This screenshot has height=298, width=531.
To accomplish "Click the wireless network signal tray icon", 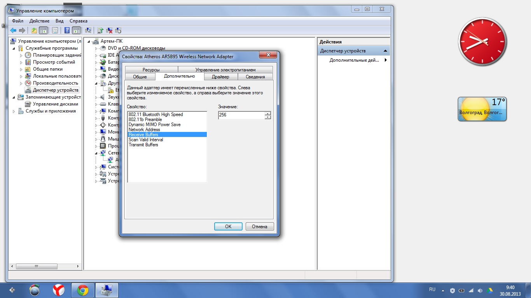I will [x=471, y=290].
